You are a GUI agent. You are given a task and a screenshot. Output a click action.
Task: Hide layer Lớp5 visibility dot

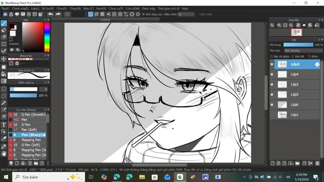[272, 94]
